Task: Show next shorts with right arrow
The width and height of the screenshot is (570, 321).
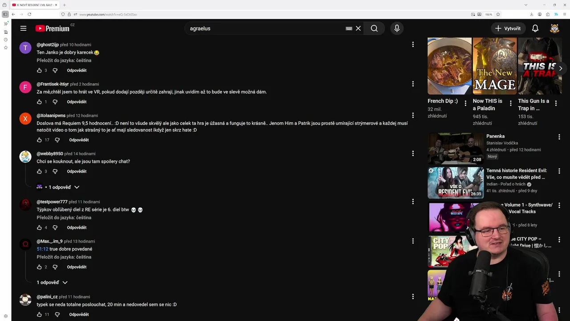Action: (560, 68)
